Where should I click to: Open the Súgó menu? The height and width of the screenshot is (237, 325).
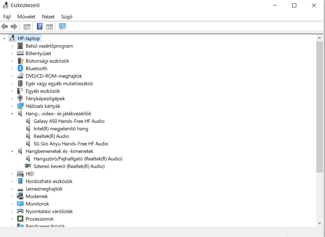67,17
